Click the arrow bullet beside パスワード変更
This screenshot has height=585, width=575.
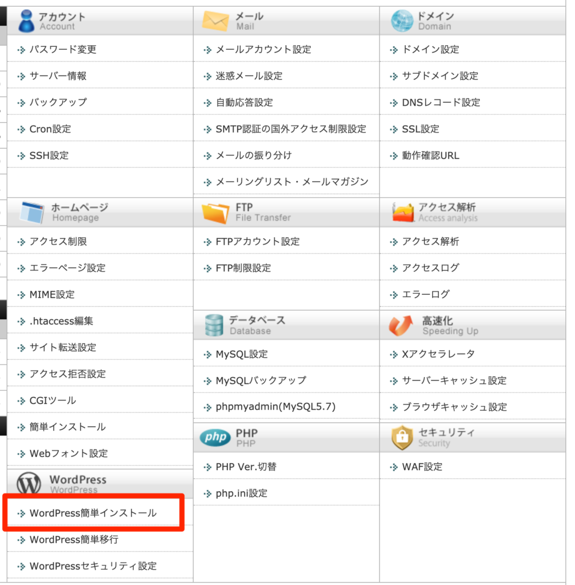point(21,50)
